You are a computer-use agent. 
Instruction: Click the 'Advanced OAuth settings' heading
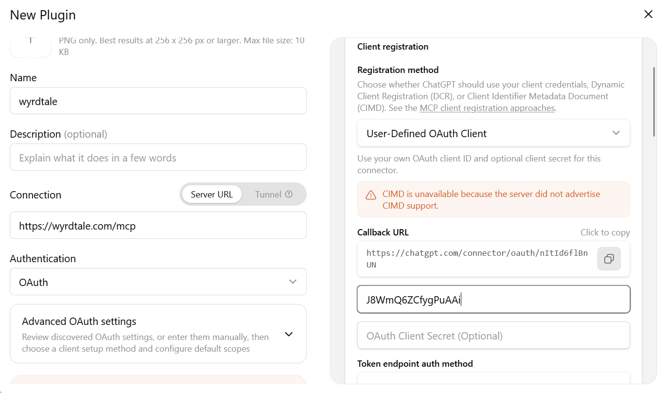click(79, 322)
